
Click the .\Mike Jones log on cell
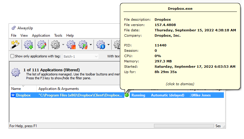[200, 95]
